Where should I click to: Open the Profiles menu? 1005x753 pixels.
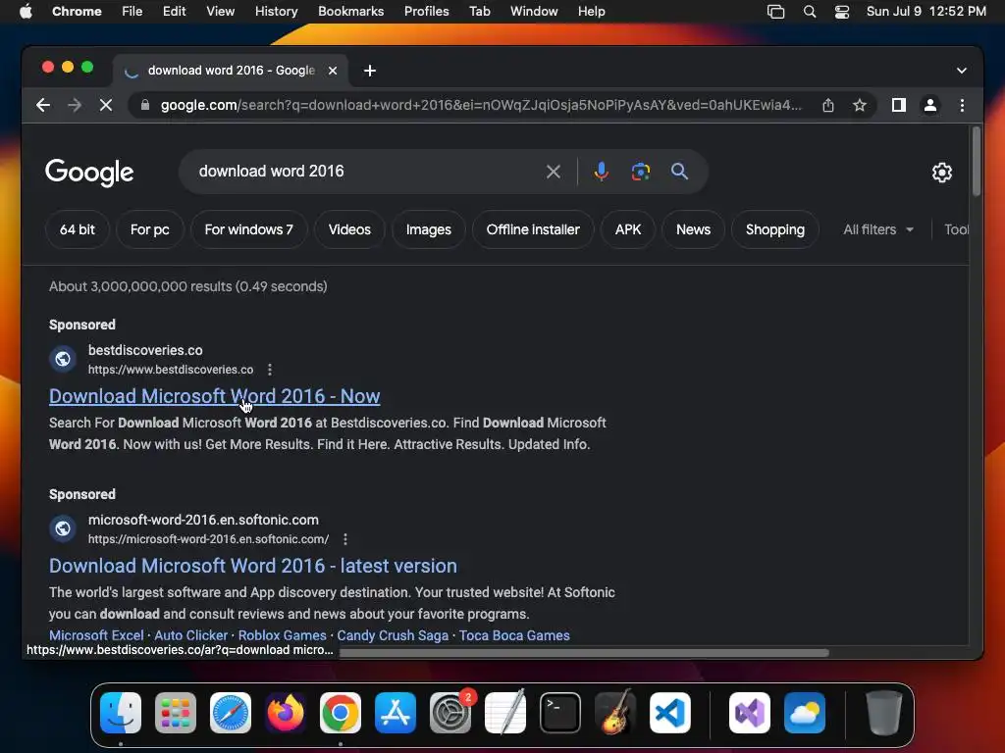(426, 12)
